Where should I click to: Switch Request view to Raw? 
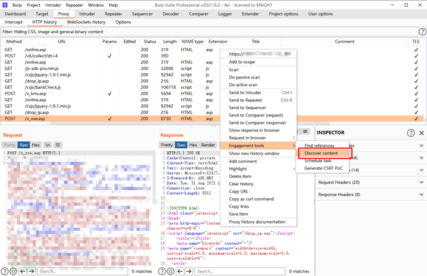(x=24, y=145)
